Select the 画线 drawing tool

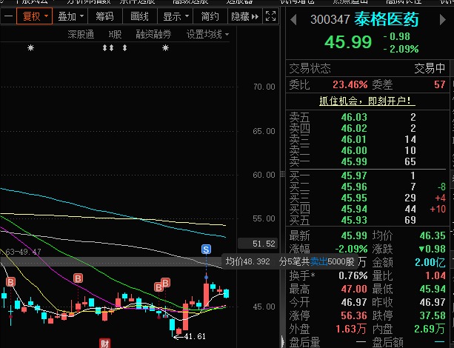139,16
